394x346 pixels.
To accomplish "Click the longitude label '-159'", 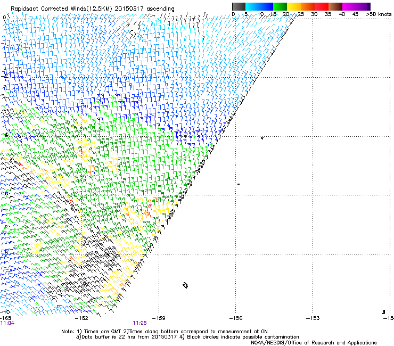I will (159, 318).
